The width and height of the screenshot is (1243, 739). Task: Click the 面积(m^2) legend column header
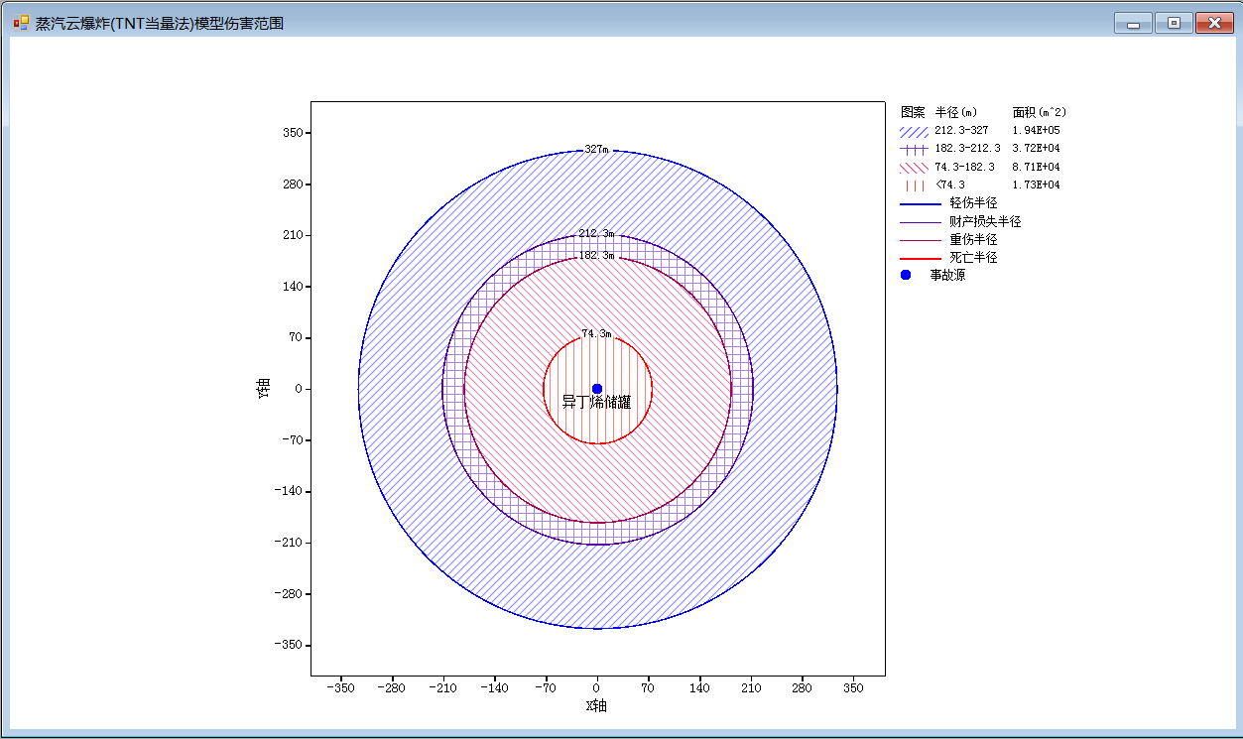tap(1040, 112)
